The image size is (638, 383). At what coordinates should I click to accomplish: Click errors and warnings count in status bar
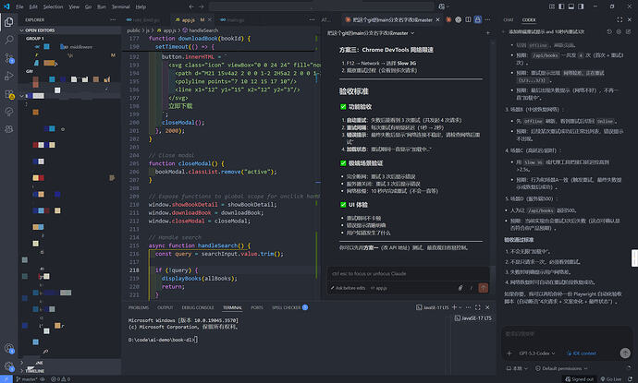click(61, 379)
